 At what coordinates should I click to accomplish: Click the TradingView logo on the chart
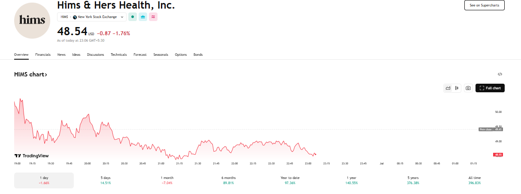tap(31, 156)
